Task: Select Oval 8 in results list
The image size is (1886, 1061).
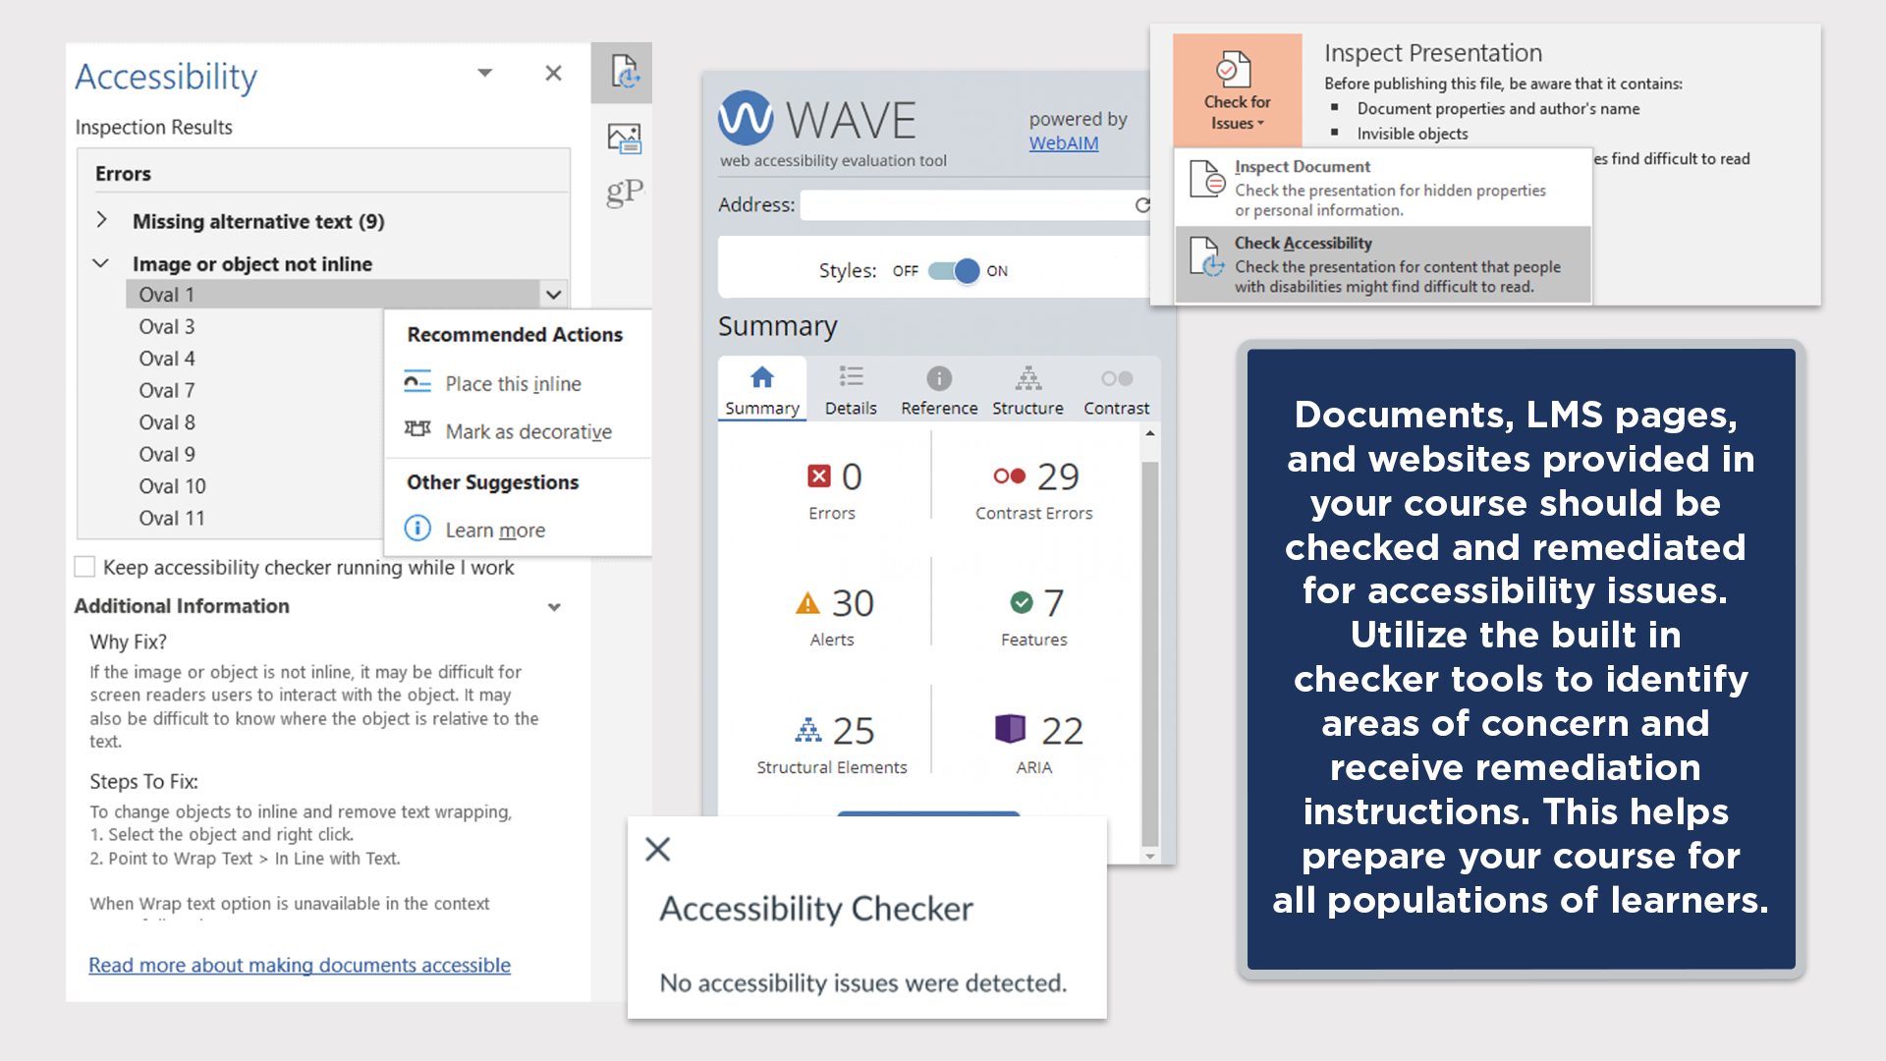Action: [167, 422]
